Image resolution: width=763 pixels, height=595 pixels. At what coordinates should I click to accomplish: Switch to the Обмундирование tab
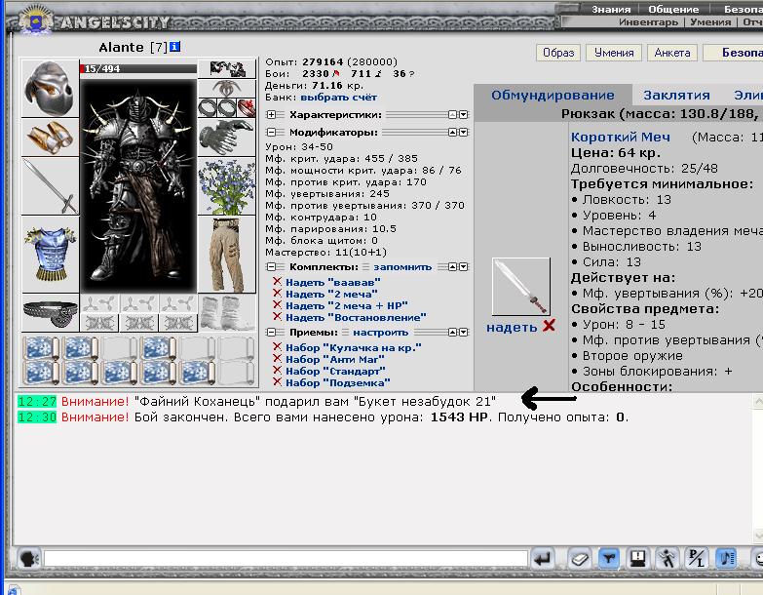click(x=553, y=95)
